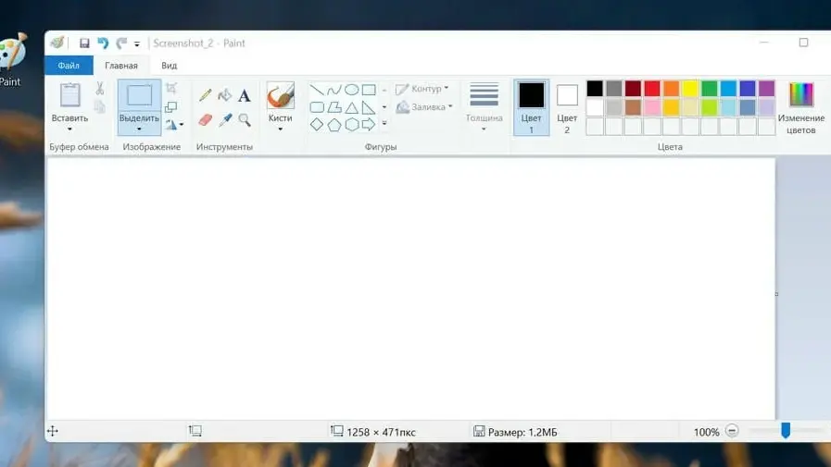Viewport: 831px width, 467px height.
Task: Pick the rounded rectangle shape
Action: pos(317,107)
